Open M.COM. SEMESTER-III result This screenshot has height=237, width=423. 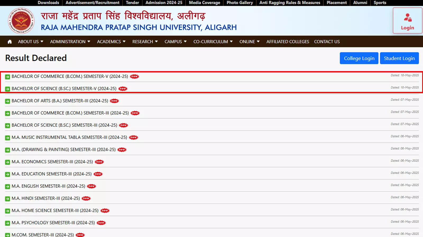tap(43, 235)
